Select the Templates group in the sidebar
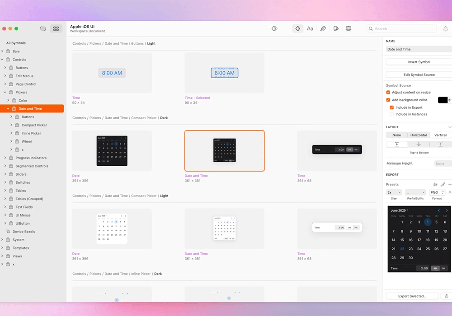Image resolution: width=452 pixels, height=316 pixels. click(21, 248)
